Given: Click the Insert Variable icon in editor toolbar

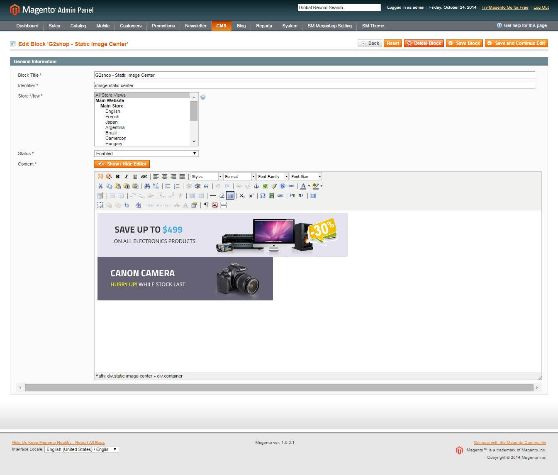Looking at the screenshot, I should point(100,177).
